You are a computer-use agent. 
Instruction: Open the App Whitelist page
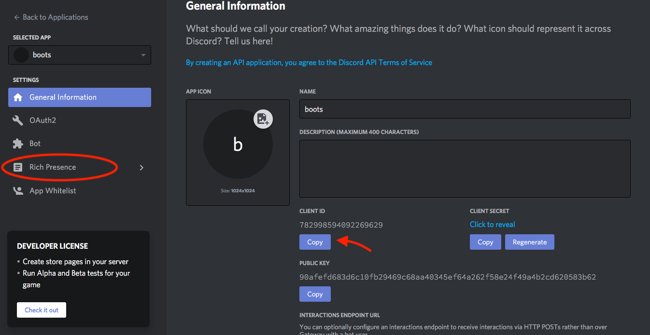pos(53,191)
